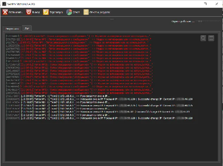Stop the script with the red X icon
The image size is (223, 166).
[5, 12]
